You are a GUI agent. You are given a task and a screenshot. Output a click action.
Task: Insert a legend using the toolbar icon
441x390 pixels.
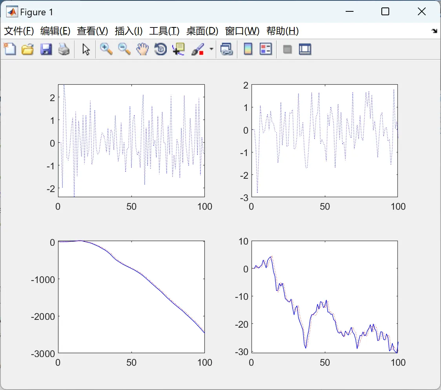coord(266,49)
